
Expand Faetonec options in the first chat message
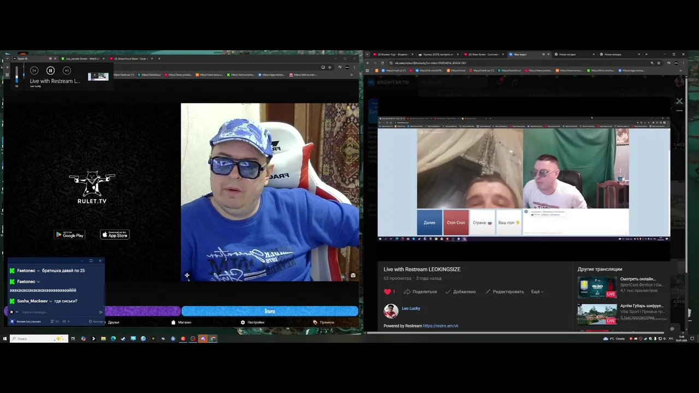38,271
